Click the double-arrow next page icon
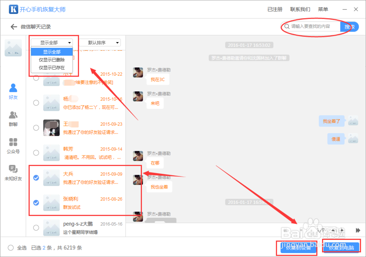The height and width of the screenshot is (257, 366). [x=358, y=230]
